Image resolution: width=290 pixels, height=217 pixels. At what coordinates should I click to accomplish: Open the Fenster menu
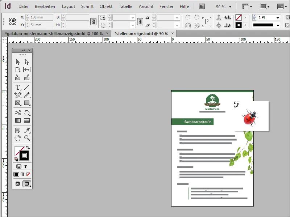point(166,7)
